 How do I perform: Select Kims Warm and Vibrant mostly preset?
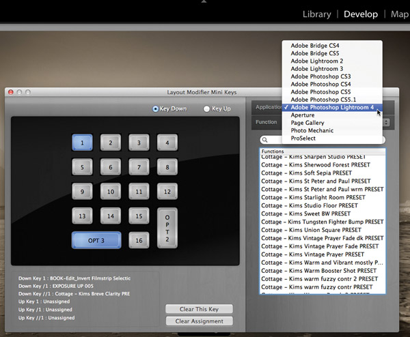pos(323,263)
